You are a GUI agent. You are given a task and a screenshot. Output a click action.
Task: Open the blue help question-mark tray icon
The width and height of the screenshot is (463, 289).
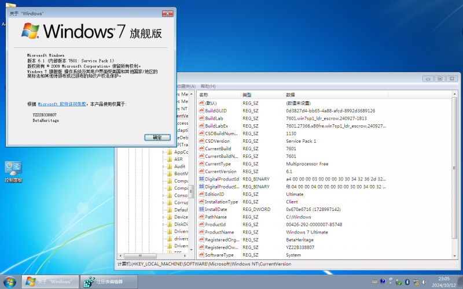(383, 281)
